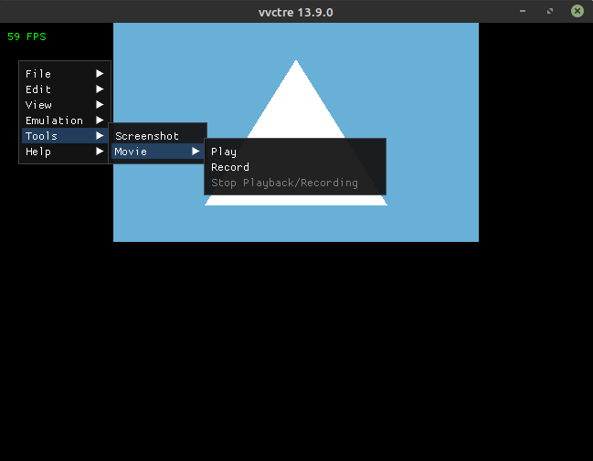Image resolution: width=593 pixels, height=461 pixels.
Task: Select the Tools menu entry
Action: tap(64, 136)
